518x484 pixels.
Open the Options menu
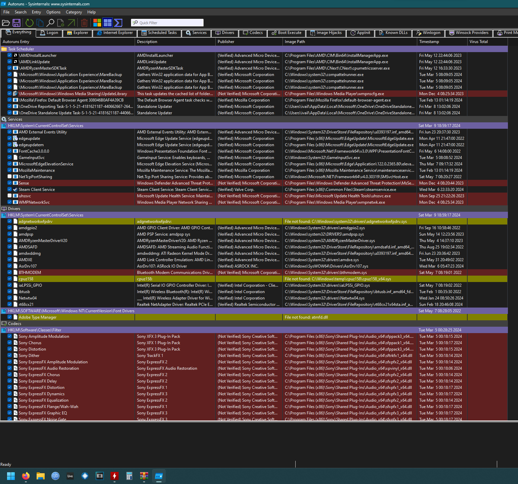click(x=53, y=12)
